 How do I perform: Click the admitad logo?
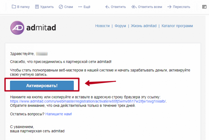[x=33, y=28]
